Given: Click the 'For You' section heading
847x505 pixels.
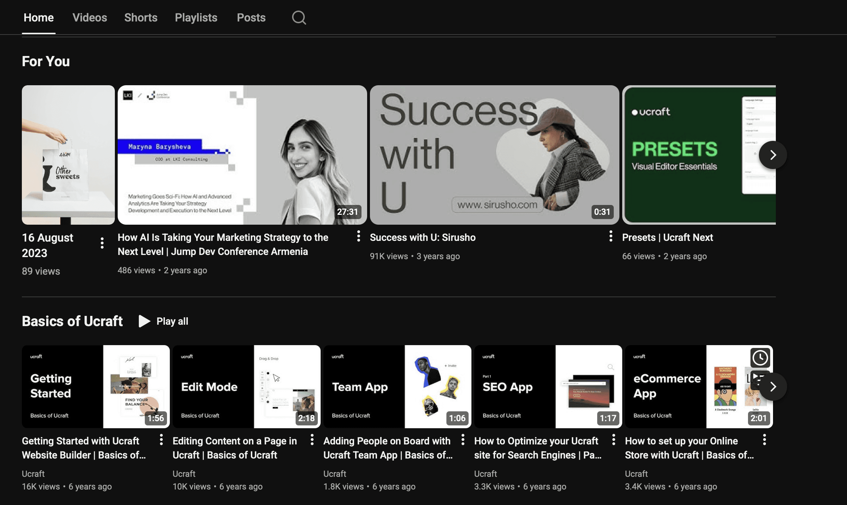Looking at the screenshot, I should point(46,61).
